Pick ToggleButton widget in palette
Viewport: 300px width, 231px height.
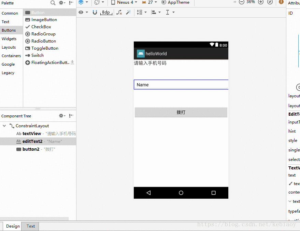click(x=50, y=48)
